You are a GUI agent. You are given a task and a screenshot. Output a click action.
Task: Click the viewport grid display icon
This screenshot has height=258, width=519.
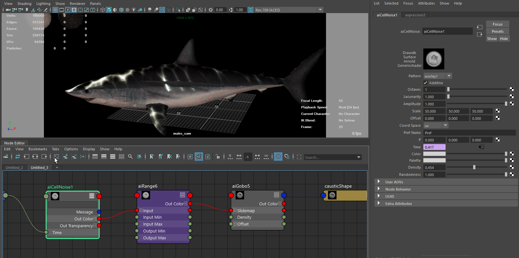(55, 10)
